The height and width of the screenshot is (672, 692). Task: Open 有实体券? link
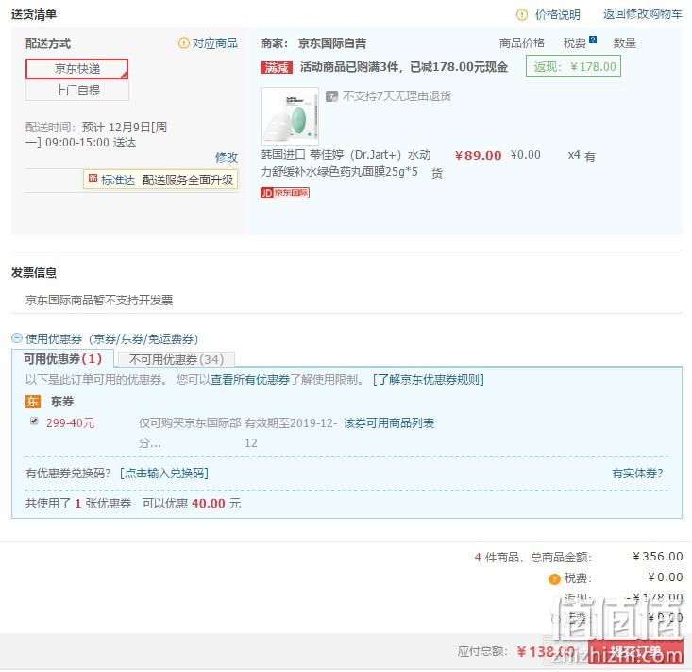(637, 474)
